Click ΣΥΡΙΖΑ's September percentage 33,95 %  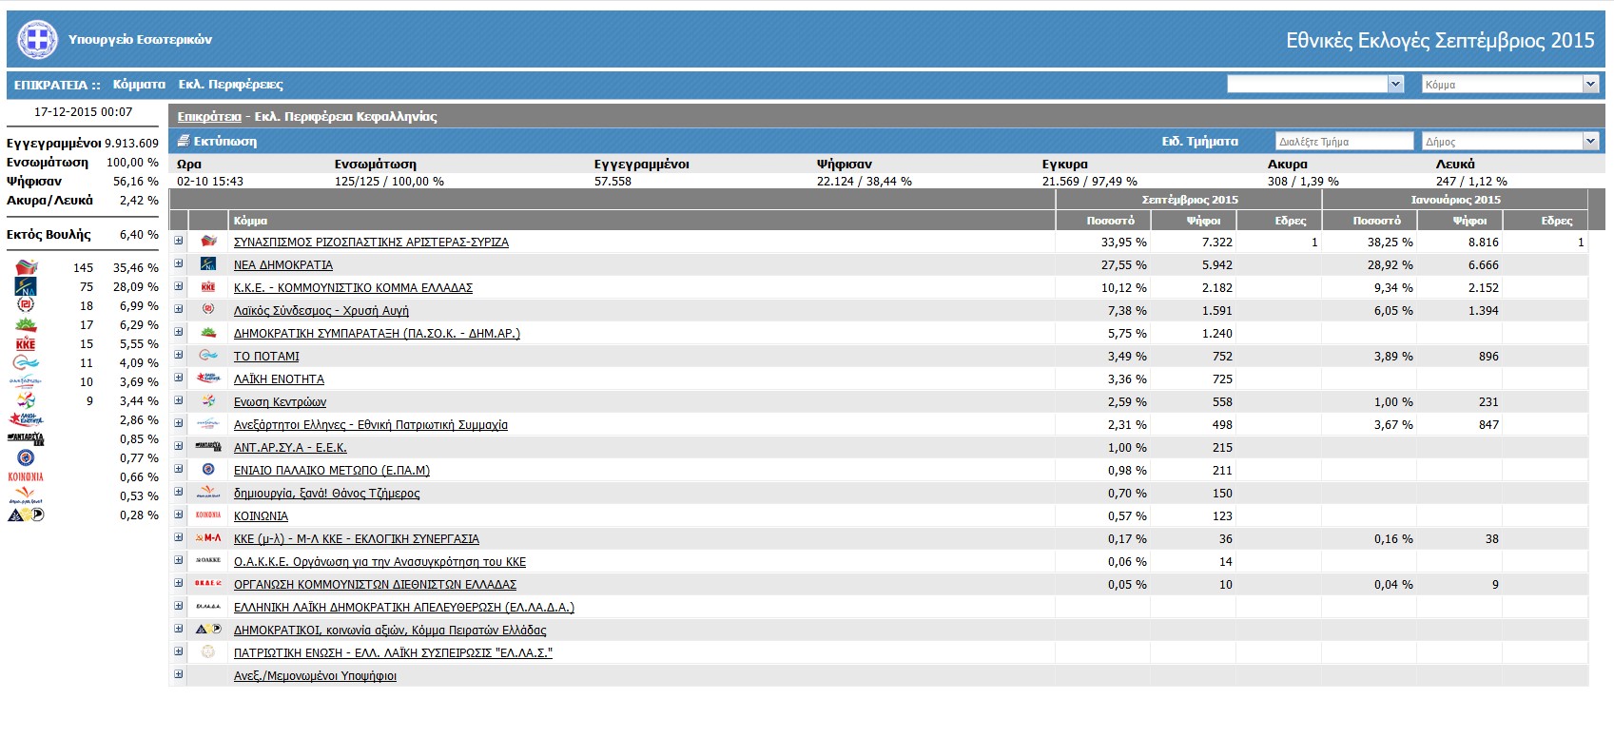tap(1123, 243)
